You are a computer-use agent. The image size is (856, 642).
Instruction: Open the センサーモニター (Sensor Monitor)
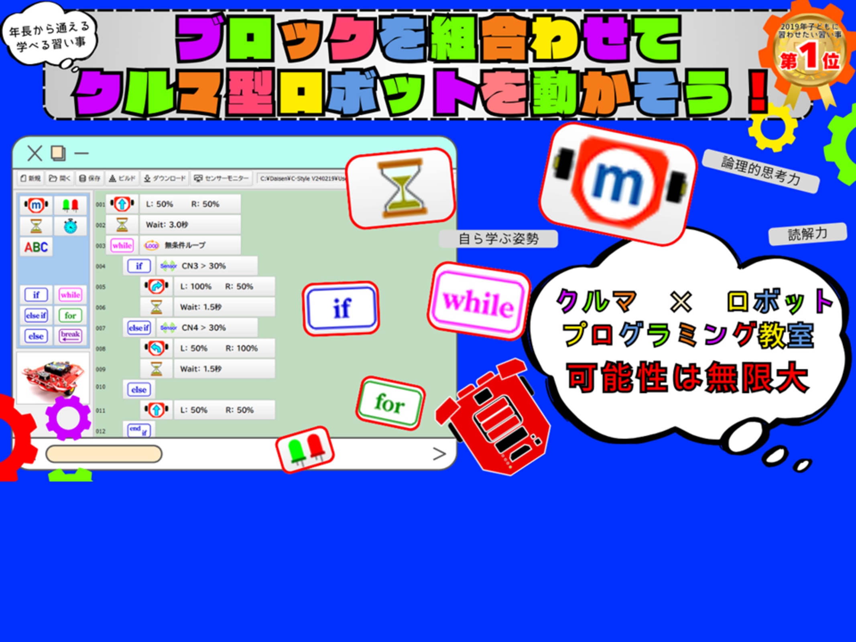tap(221, 178)
